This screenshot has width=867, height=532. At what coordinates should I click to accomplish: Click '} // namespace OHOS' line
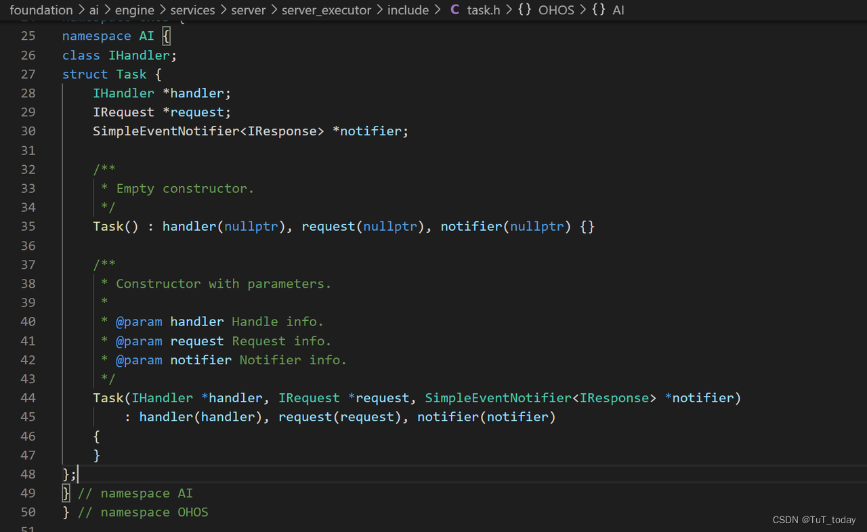pyautogui.click(x=135, y=512)
